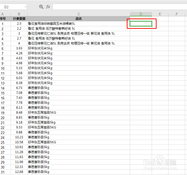Click into the formula bar input
The height and width of the screenshot is (175, 187).
(x=120, y=7)
